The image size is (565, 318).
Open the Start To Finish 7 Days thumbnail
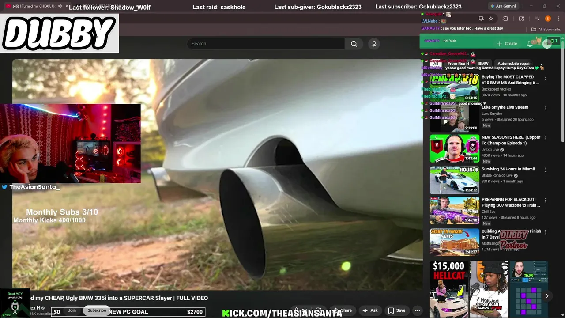(x=454, y=242)
